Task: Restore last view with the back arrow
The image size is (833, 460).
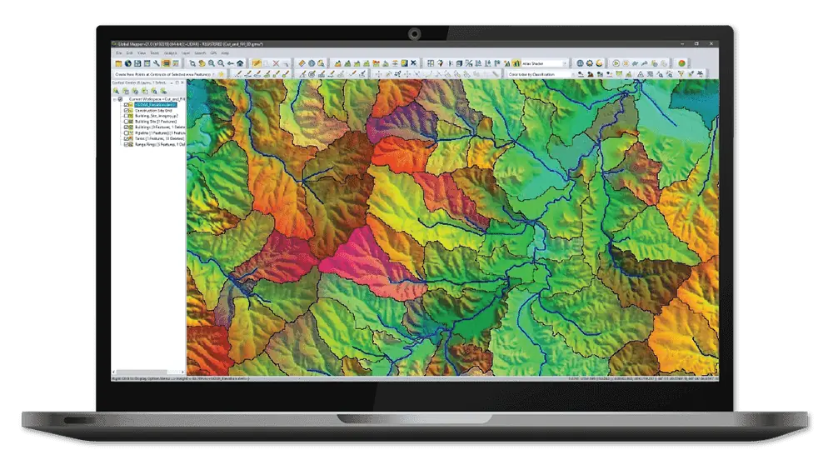Action: coord(231,63)
